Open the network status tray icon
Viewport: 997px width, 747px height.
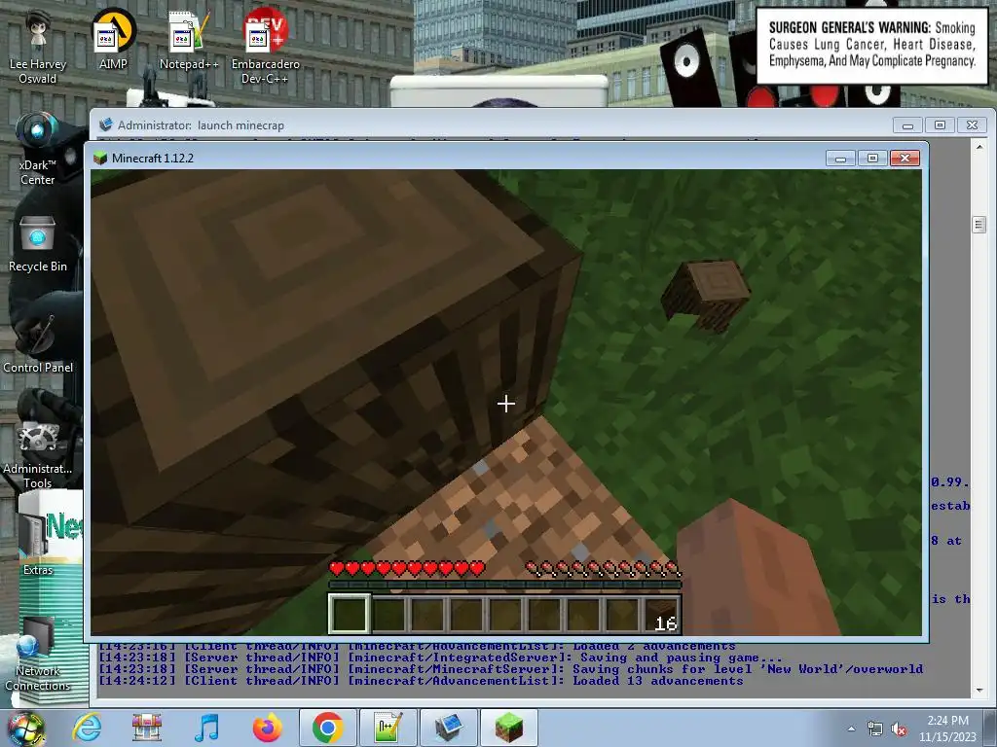coord(875,729)
